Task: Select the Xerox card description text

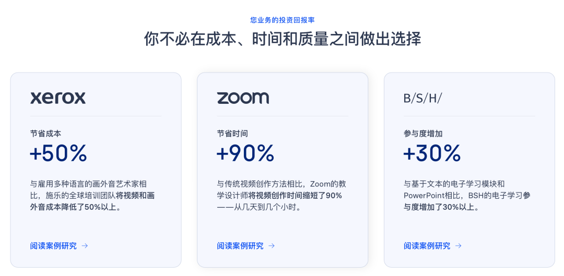Action: [x=92, y=195]
